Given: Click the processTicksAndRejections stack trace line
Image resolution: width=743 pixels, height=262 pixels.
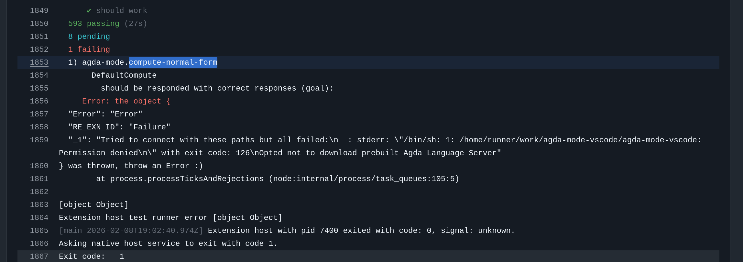Looking at the screenshot, I should click(278, 179).
